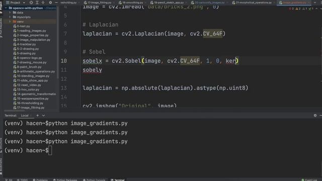Toggle the Terminal tool window button
This screenshot has height=181, width=322.
click(118, 180)
